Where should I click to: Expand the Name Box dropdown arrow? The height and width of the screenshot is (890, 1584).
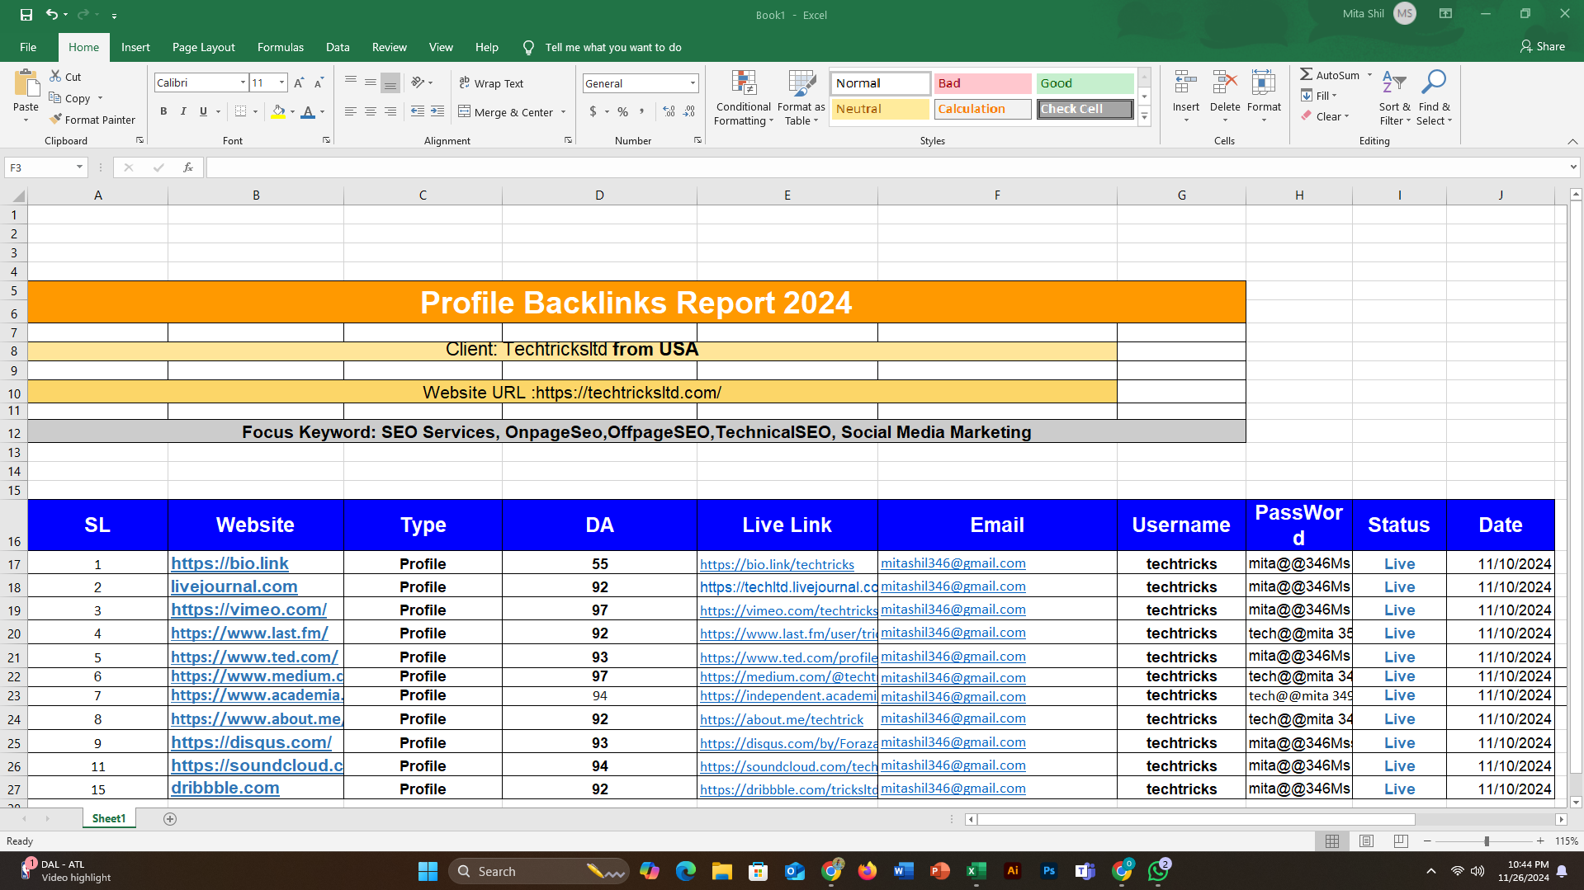coord(79,167)
